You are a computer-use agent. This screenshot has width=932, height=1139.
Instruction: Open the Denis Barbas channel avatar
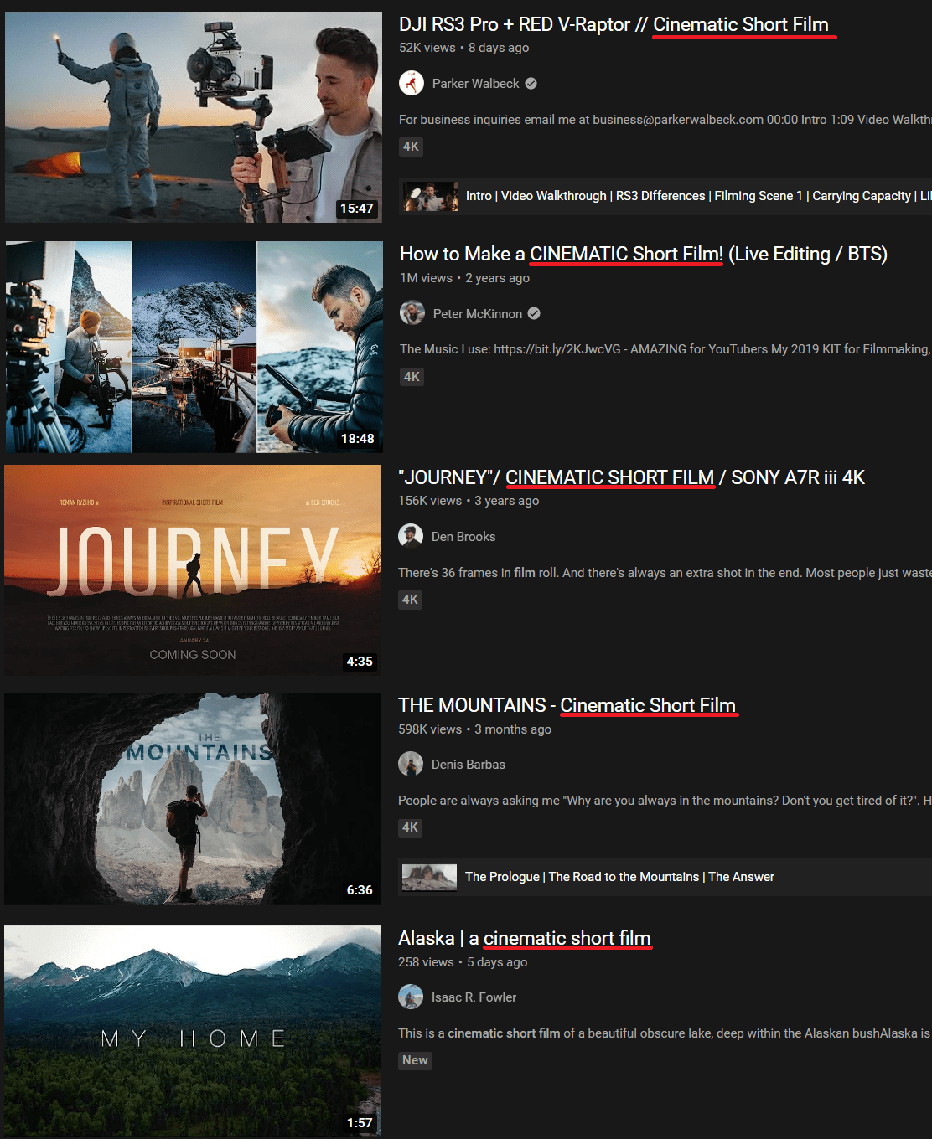[411, 764]
